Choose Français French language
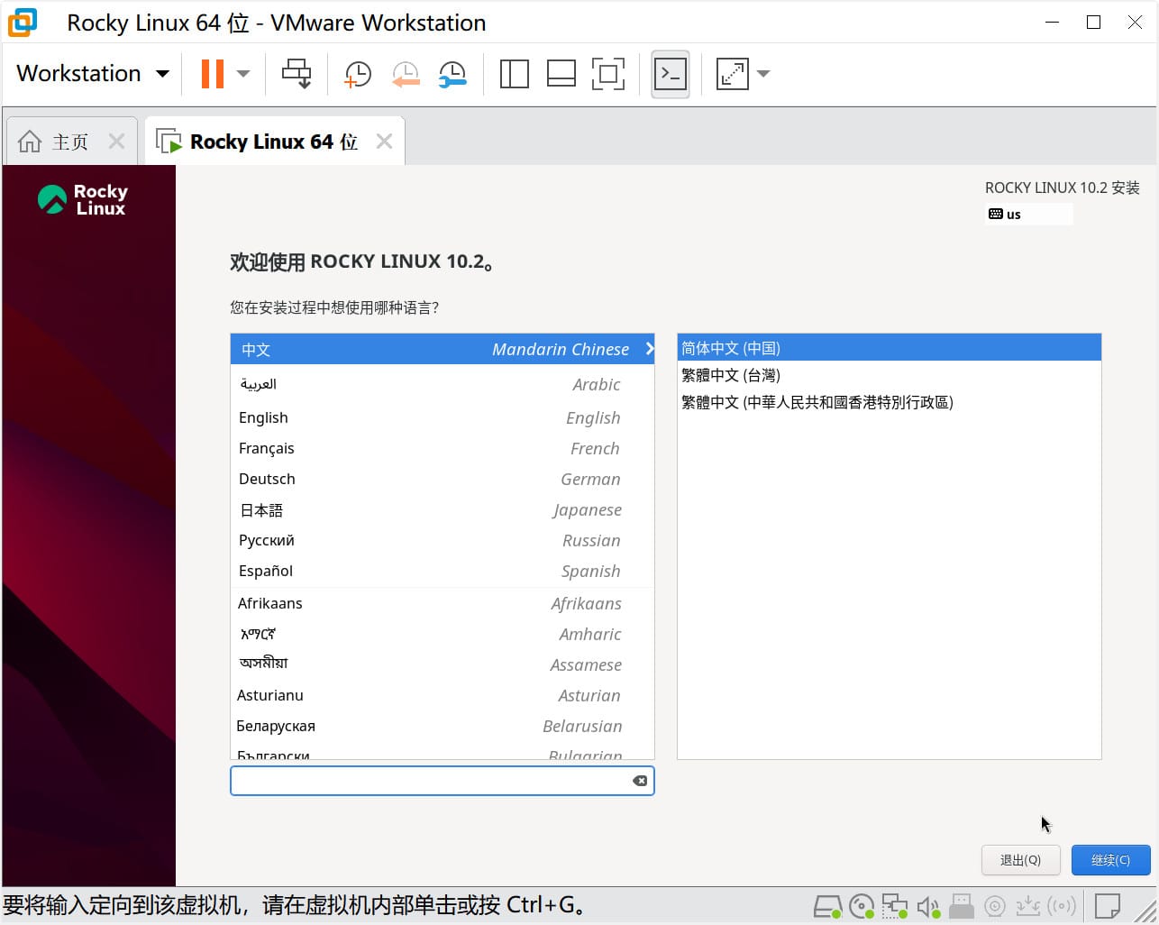This screenshot has height=925, width=1159. (443, 448)
